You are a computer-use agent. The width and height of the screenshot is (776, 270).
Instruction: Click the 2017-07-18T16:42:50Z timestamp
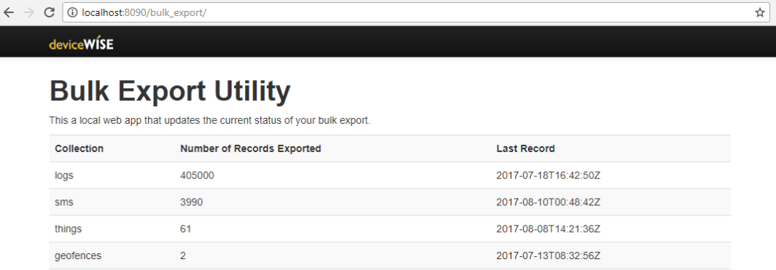[548, 175]
